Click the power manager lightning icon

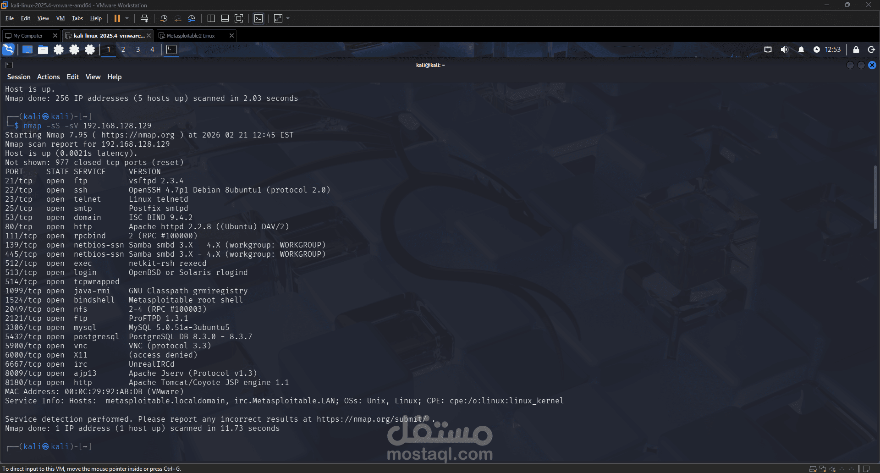(817, 49)
